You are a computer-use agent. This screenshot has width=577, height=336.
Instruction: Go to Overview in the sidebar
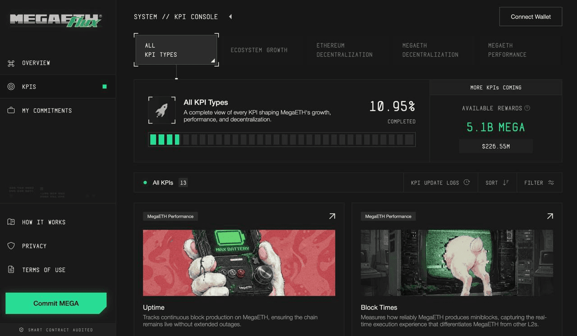pyautogui.click(x=58, y=63)
